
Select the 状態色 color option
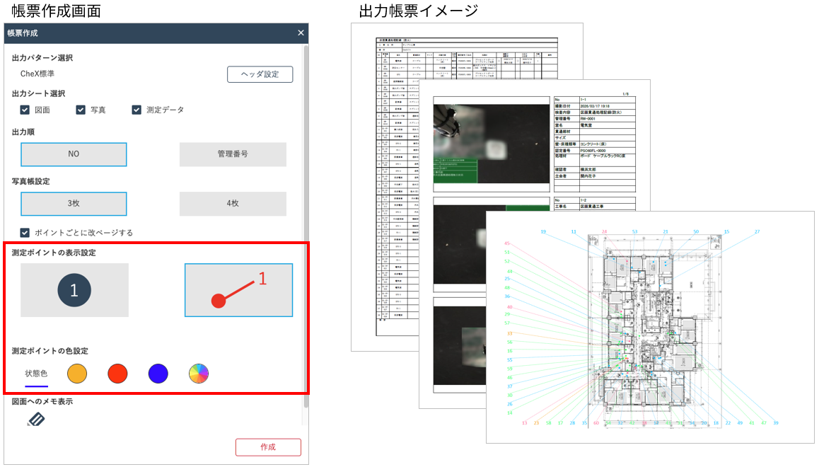tap(36, 374)
